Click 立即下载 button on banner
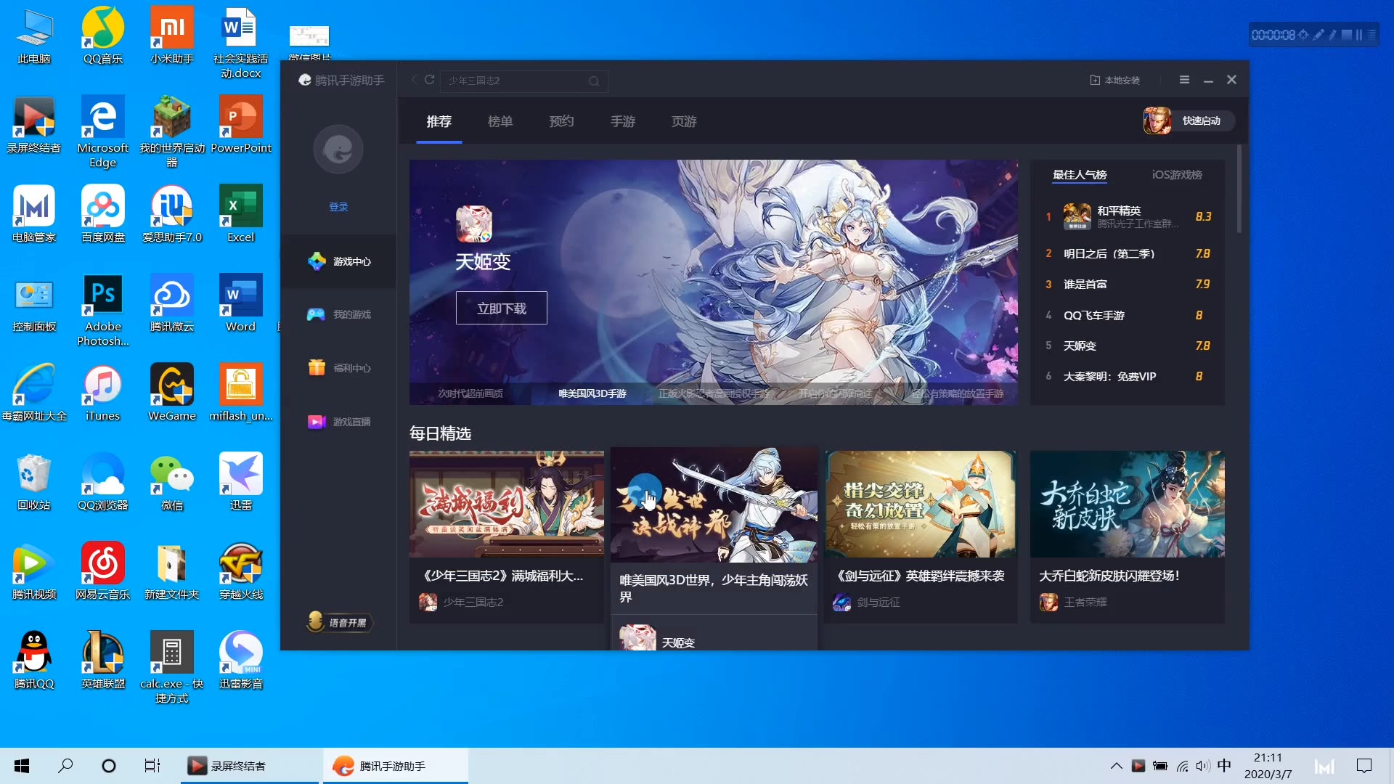Image resolution: width=1394 pixels, height=784 pixels. (501, 309)
